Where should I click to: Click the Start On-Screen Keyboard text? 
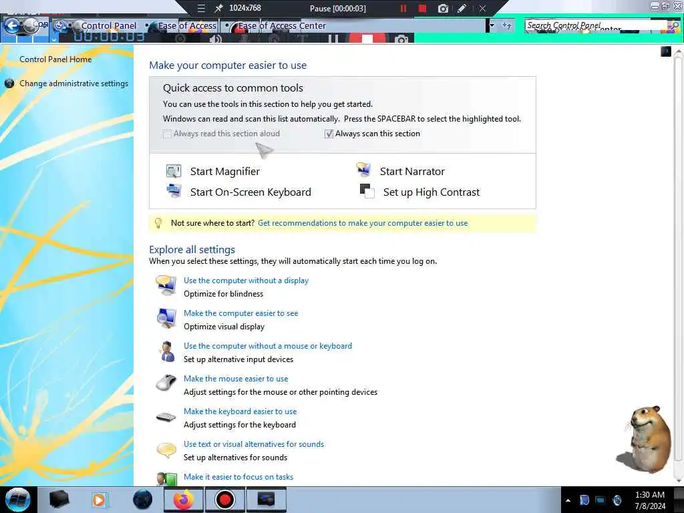pyautogui.click(x=250, y=192)
